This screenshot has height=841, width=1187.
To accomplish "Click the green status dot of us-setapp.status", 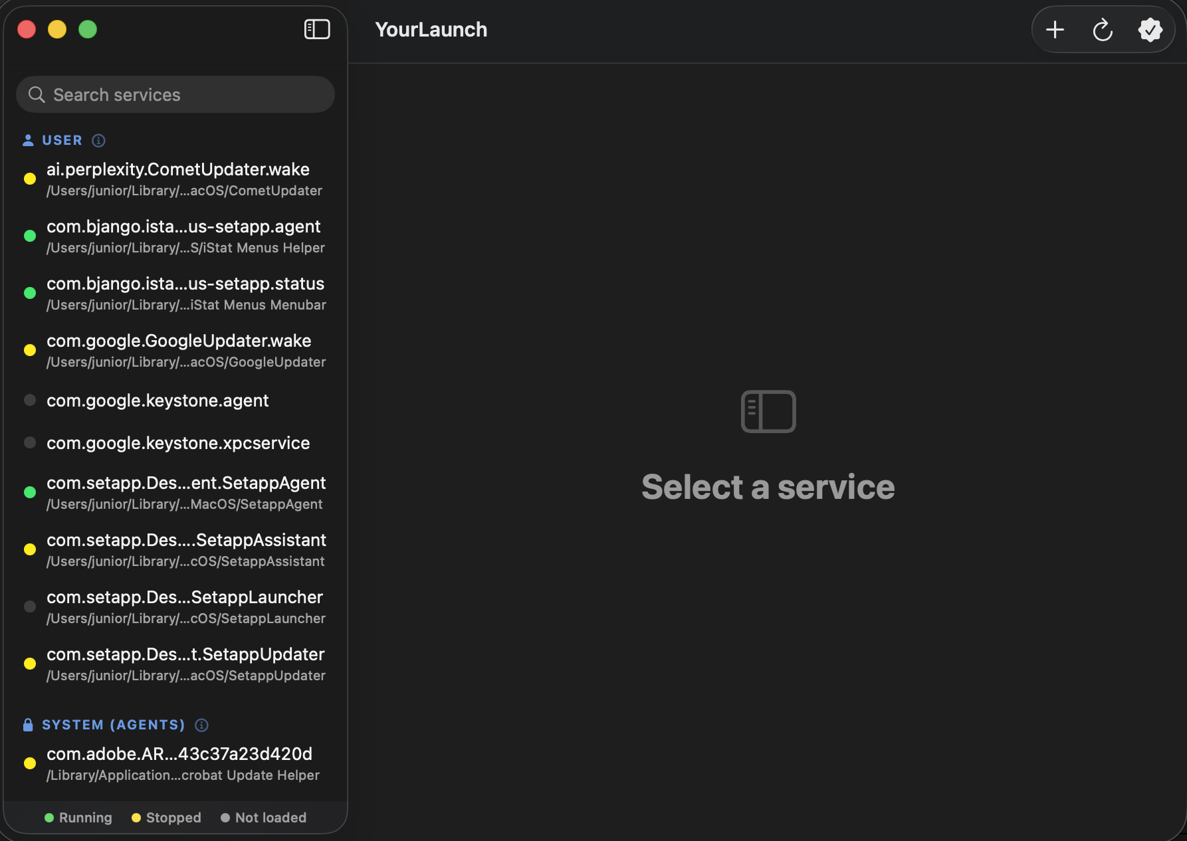I will [30, 292].
